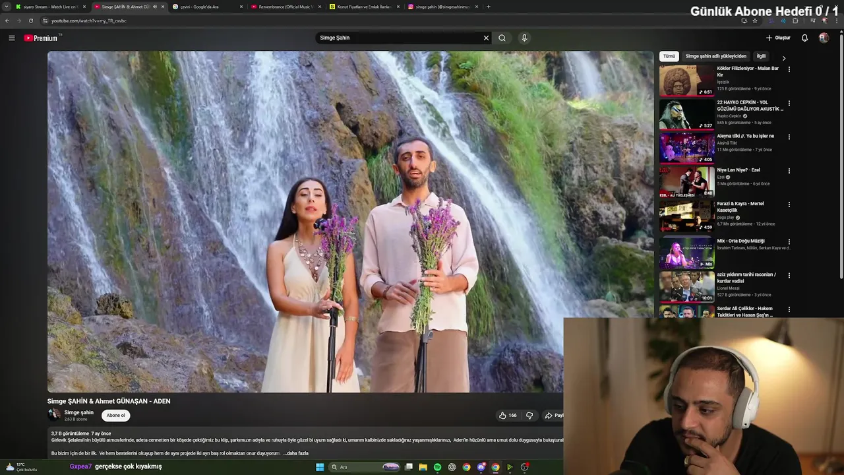Viewport: 844px width, 475px height.
Task: Open aziz yıldırım tarihi racontan title
Action: coord(747,278)
